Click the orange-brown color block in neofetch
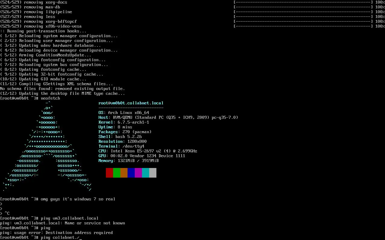The image size is (385, 240). click(124, 173)
